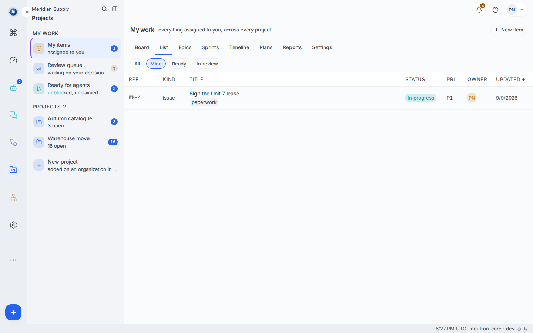Click New project in the sidebar
Screen dimensions: 533x333
76,165
